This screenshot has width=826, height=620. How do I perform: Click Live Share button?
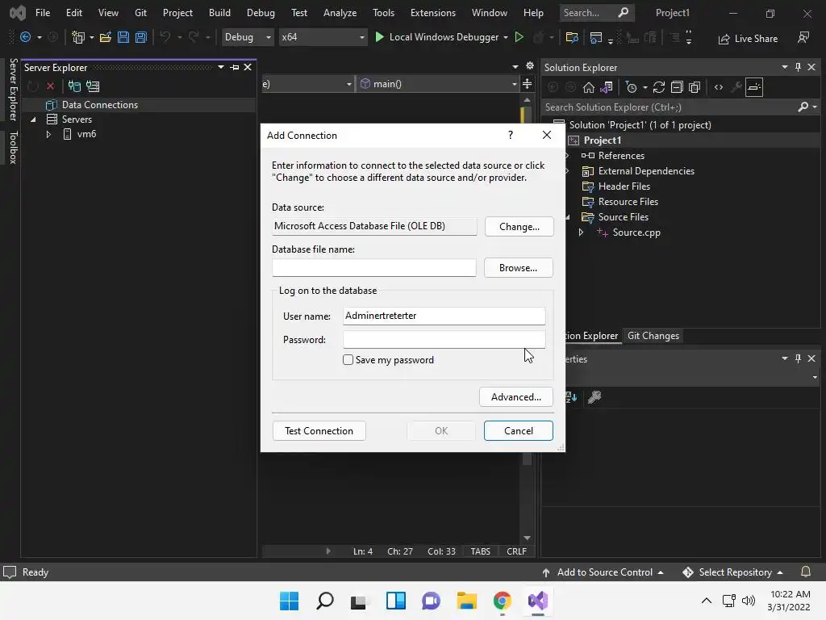(x=748, y=38)
